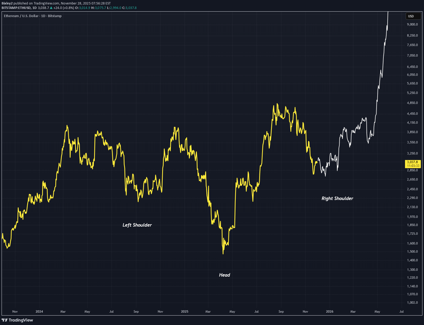Click the Ethereum / U.S. Dollar chart title
Viewport: 424px width, 325px height.
point(33,16)
